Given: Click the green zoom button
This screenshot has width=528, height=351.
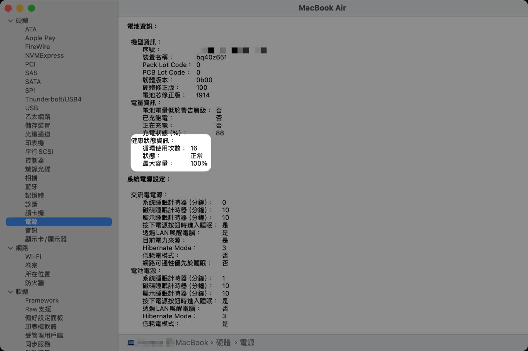Looking at the screenshot, I should [x=31, y=8].
